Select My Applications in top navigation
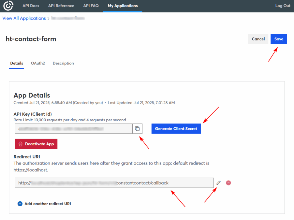The image size is (294, 220). [x=123, y=6]
